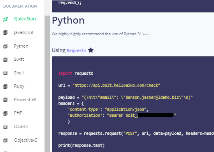Click the payload email string line
This screenshot has height=152, width=214.
[x=125, y=97]
